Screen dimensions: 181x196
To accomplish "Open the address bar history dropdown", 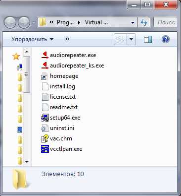I will click(133, 22).
